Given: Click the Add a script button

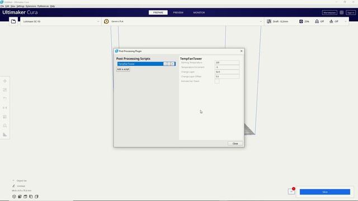Looking at the screenshot, I should pos(123,69).
